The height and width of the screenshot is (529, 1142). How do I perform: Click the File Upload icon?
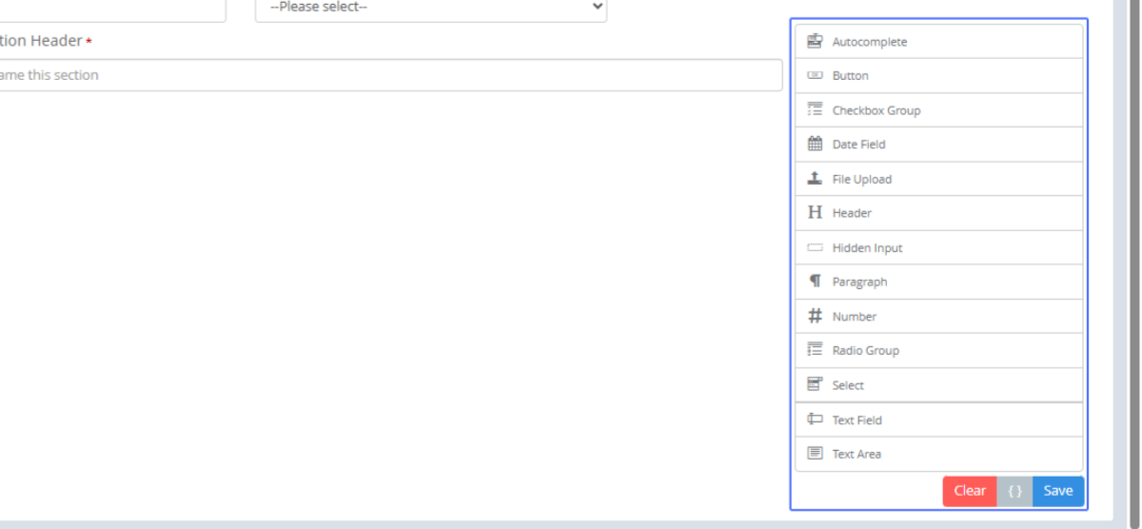pyautogui.click(x=815, y=178)
